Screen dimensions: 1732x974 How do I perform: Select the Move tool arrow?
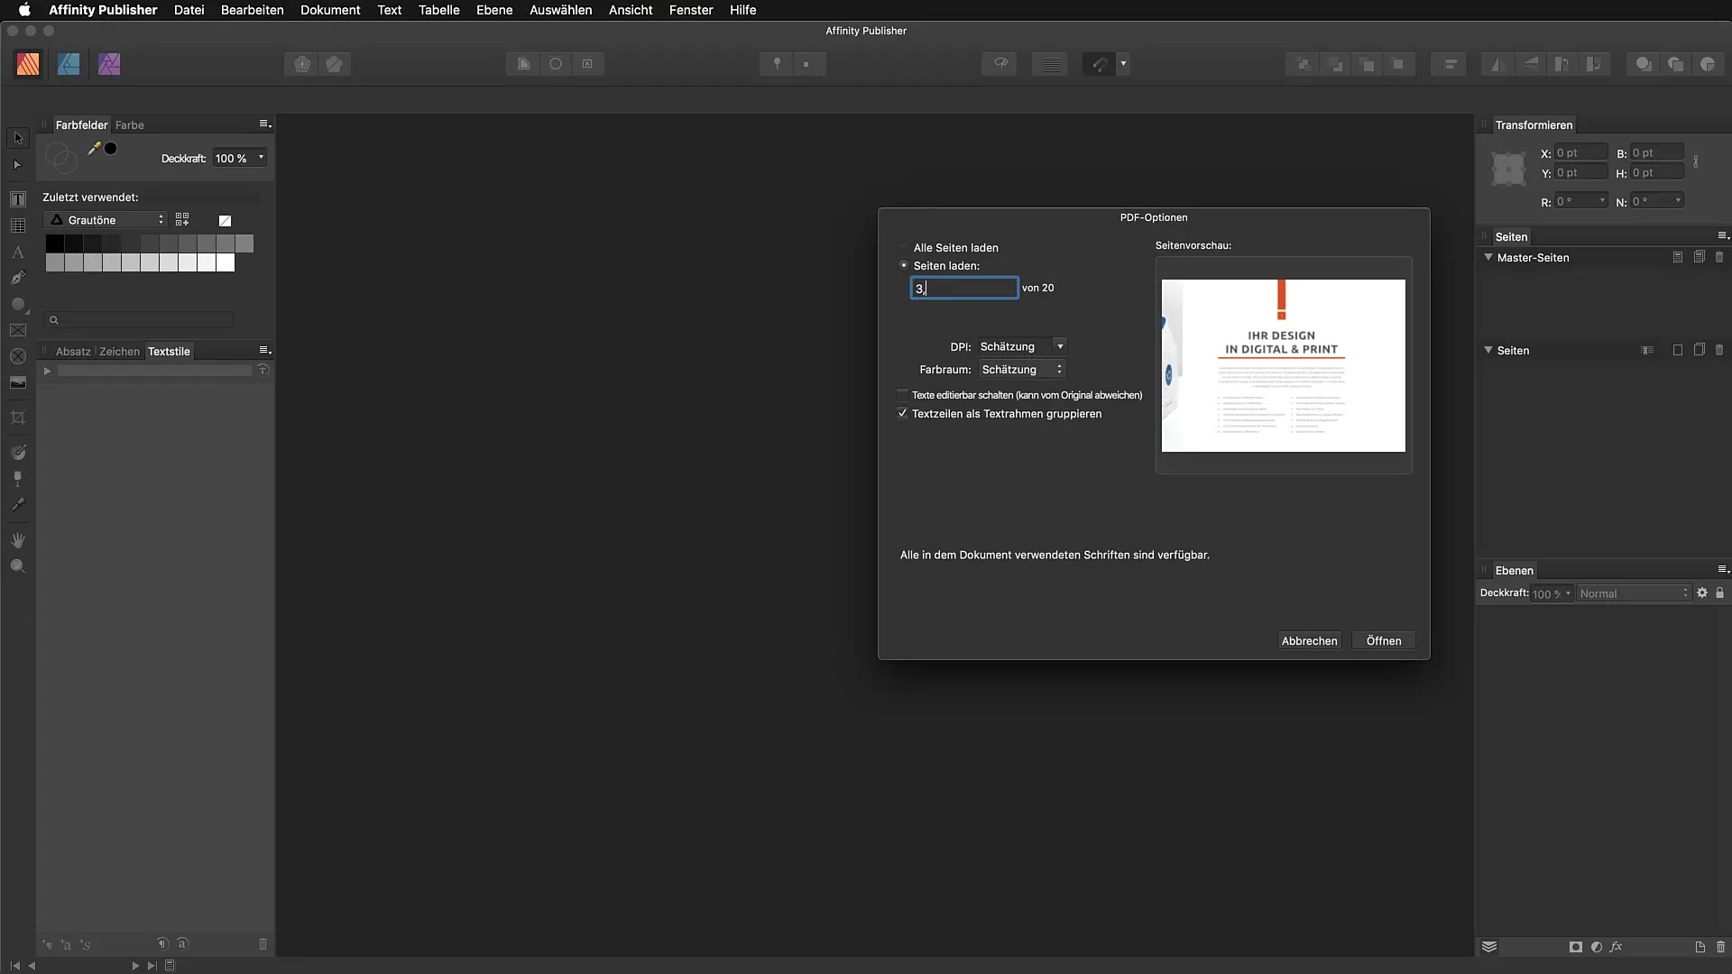[18, 138]
